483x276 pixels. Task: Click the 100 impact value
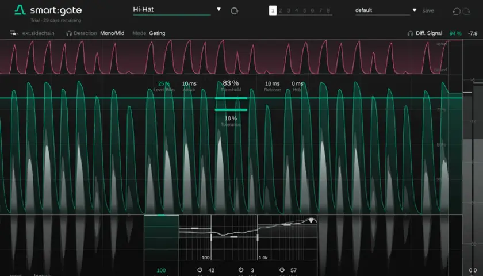point(161,270)
